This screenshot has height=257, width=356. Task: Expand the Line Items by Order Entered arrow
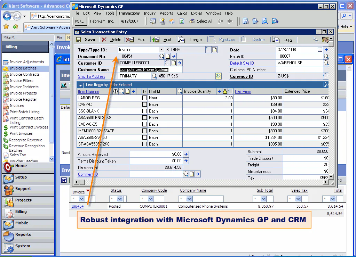tap(81, 85)
